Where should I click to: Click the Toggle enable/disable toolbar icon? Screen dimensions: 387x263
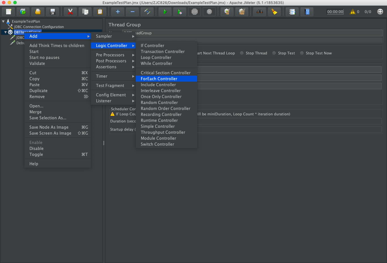pos(147,12)
